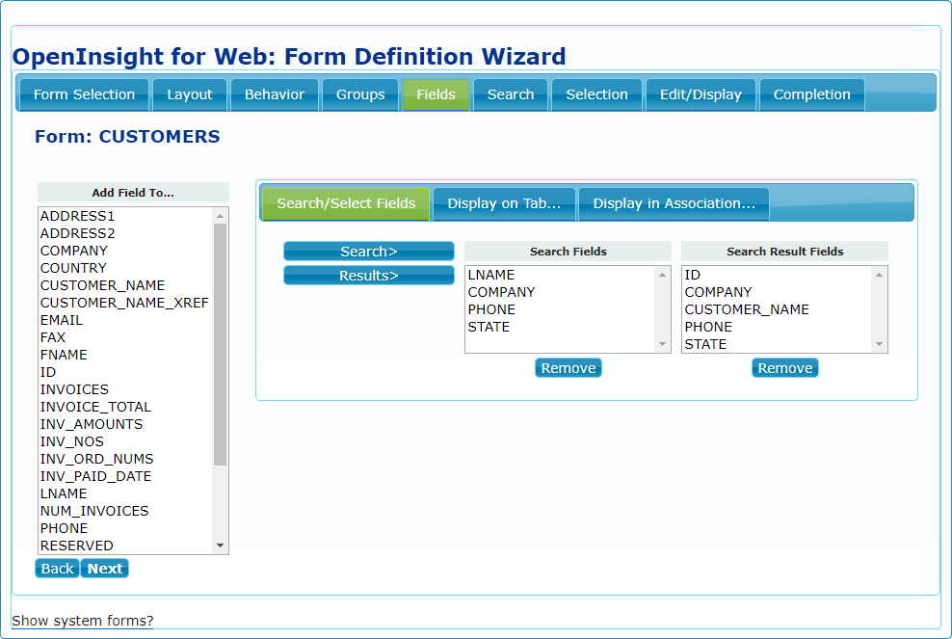This screenshot has width=952, height=639.
Task: Select COMPANY in the Search Fields list
Action: pyautogui.click(x=561, y=292)
